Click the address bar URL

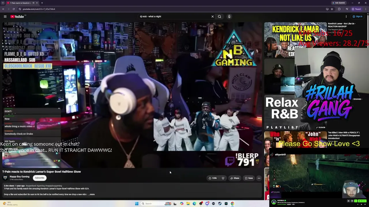pos(39,9)
